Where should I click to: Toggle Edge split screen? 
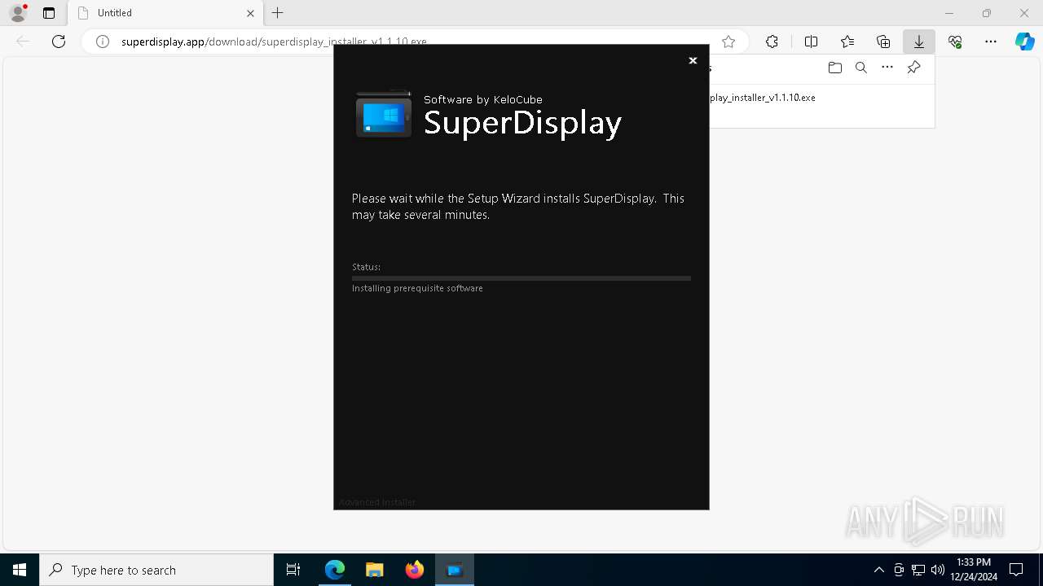[x=811, y=42]
